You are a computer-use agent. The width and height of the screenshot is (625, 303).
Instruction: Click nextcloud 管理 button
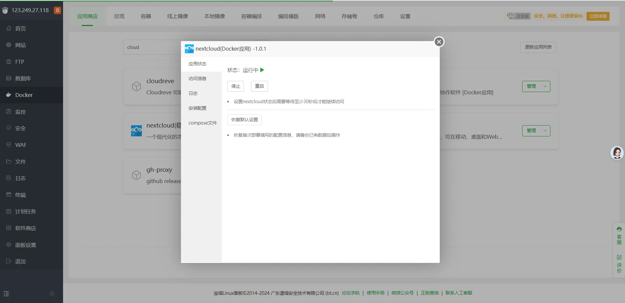tap(531, 131)
